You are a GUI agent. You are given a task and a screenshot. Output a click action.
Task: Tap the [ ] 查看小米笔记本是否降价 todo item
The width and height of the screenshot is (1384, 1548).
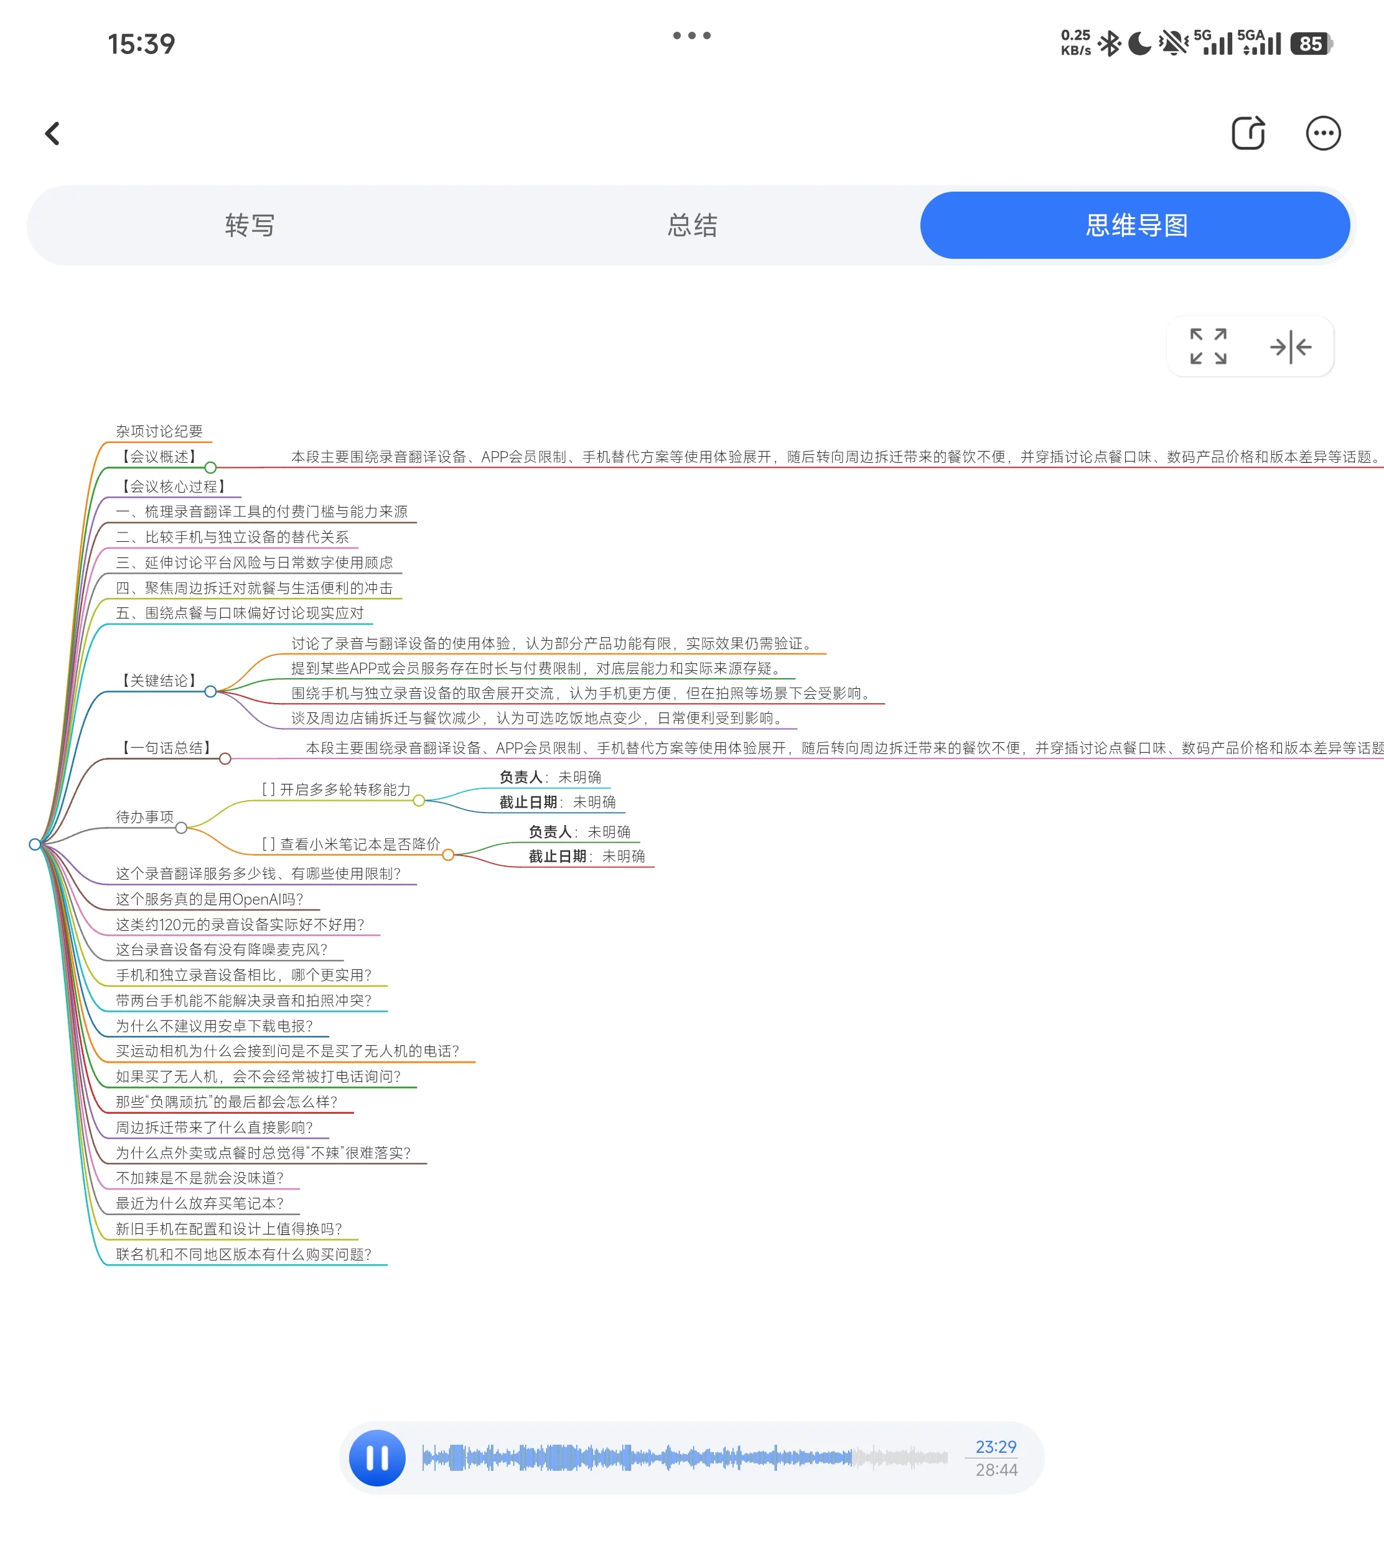pos(350,844)
